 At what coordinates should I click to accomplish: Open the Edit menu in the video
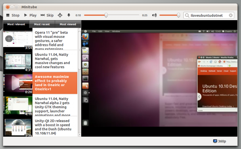pos(100,31)
